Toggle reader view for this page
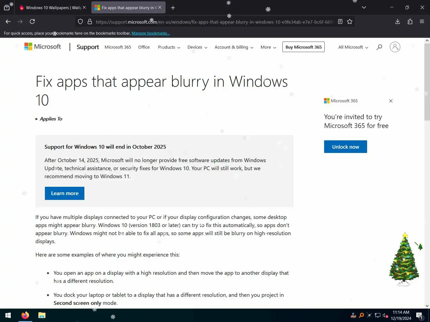 [340, 21]
